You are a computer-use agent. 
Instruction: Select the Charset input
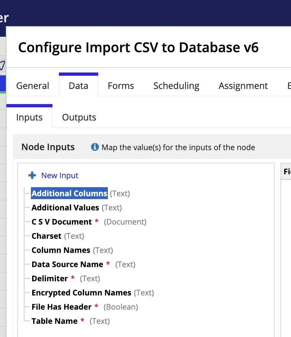click(x=46, y=236)
